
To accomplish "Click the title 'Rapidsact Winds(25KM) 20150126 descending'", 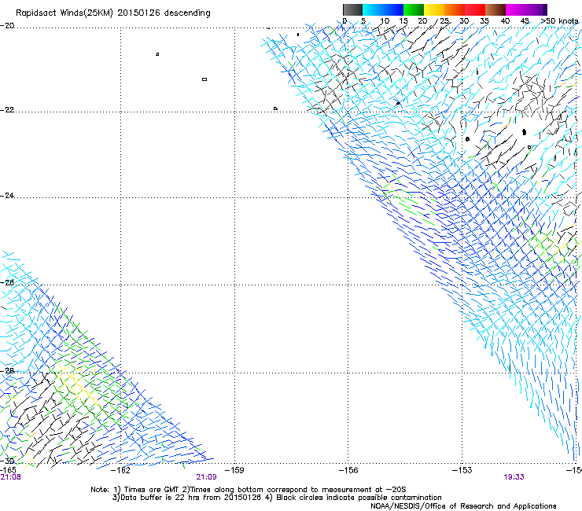I will click(x=112, y=13).
